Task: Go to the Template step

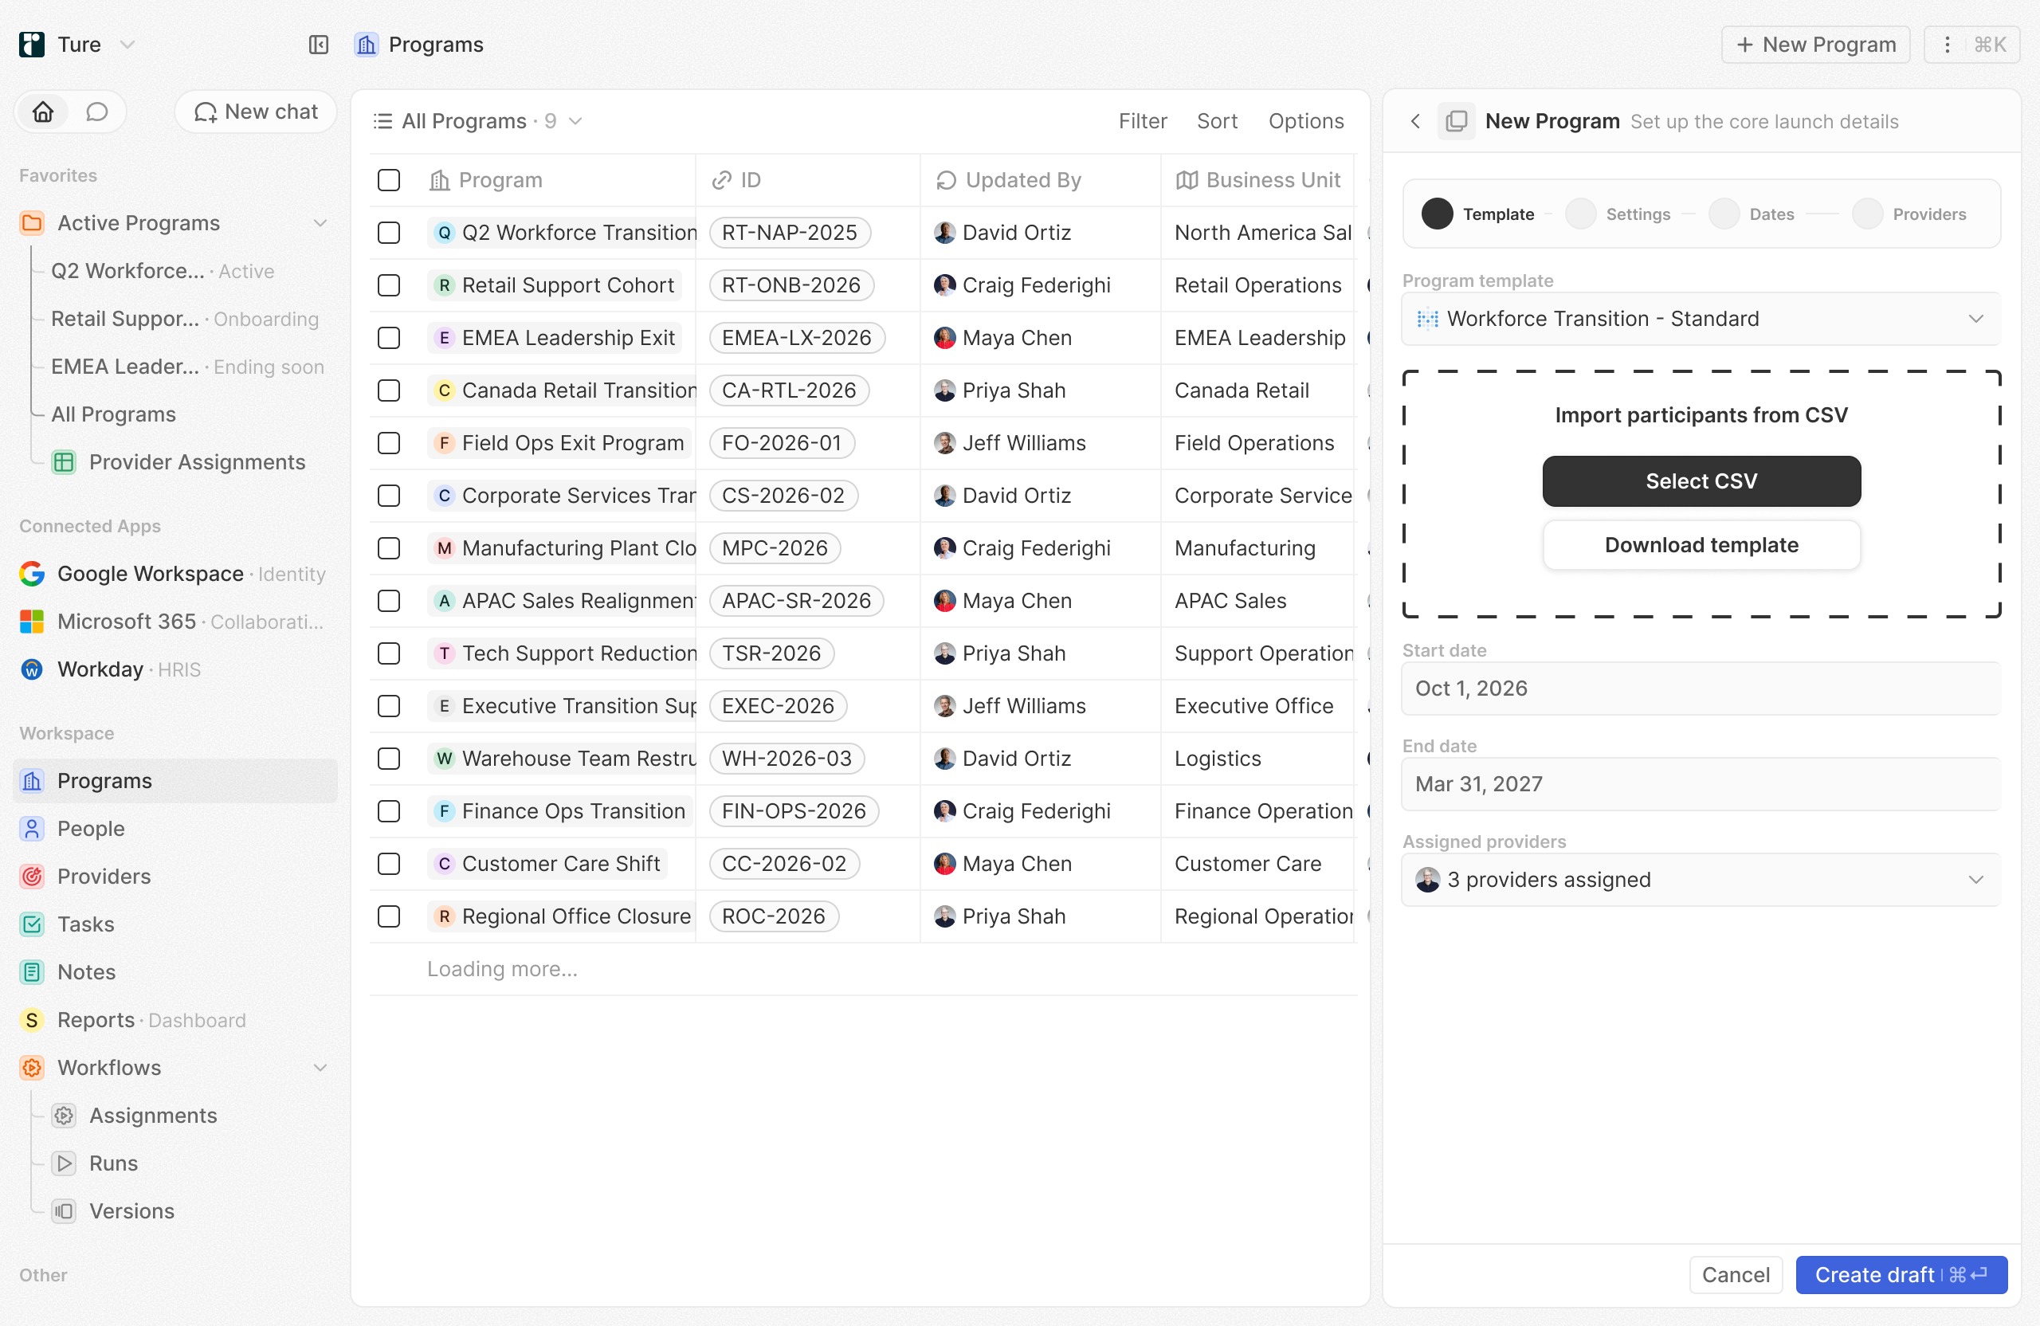Action: [1477, 214]
